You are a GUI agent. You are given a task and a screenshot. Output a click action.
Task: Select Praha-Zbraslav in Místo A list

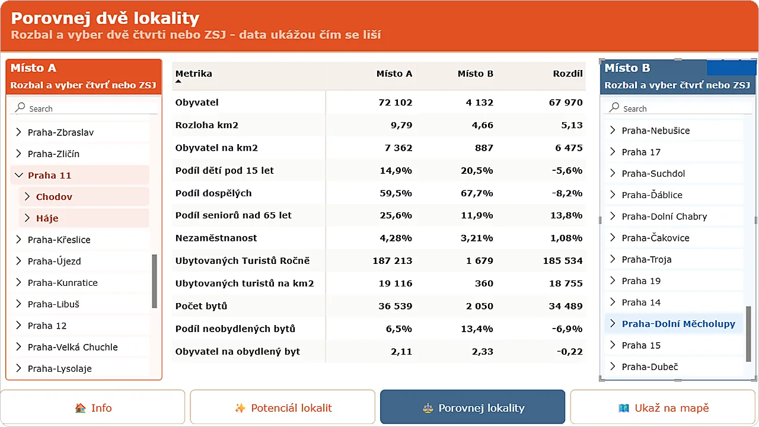click(60, 132)
